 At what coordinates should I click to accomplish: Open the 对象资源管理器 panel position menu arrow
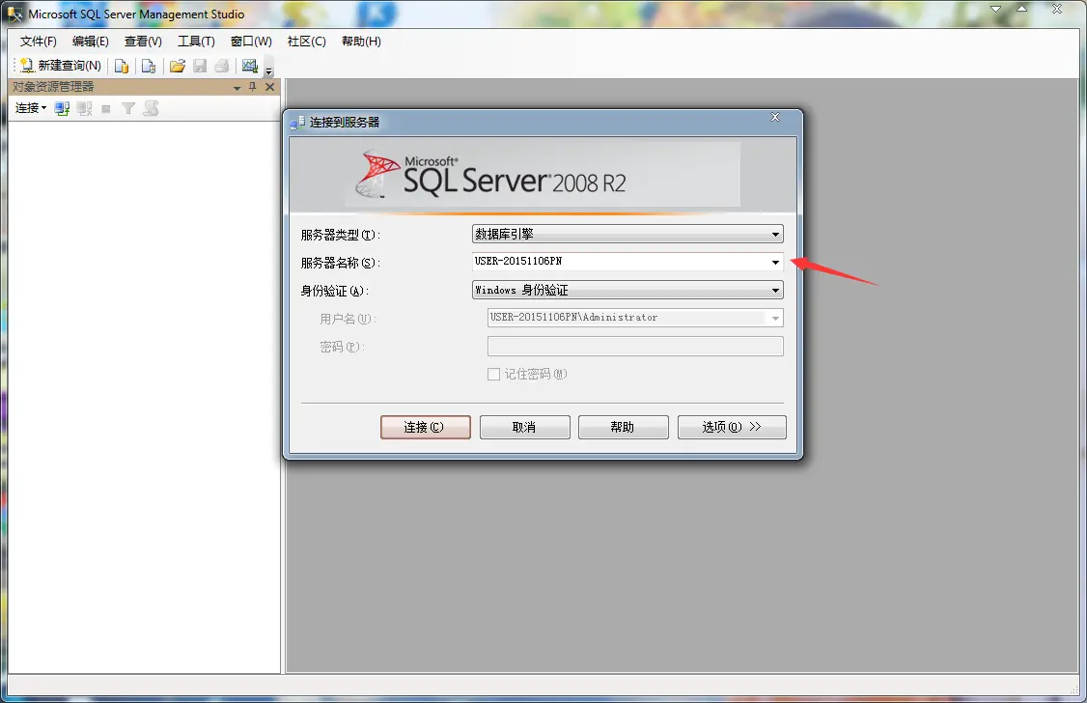coord(237,88)
